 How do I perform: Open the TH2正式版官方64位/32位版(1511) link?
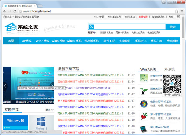[x=88, y=88]
